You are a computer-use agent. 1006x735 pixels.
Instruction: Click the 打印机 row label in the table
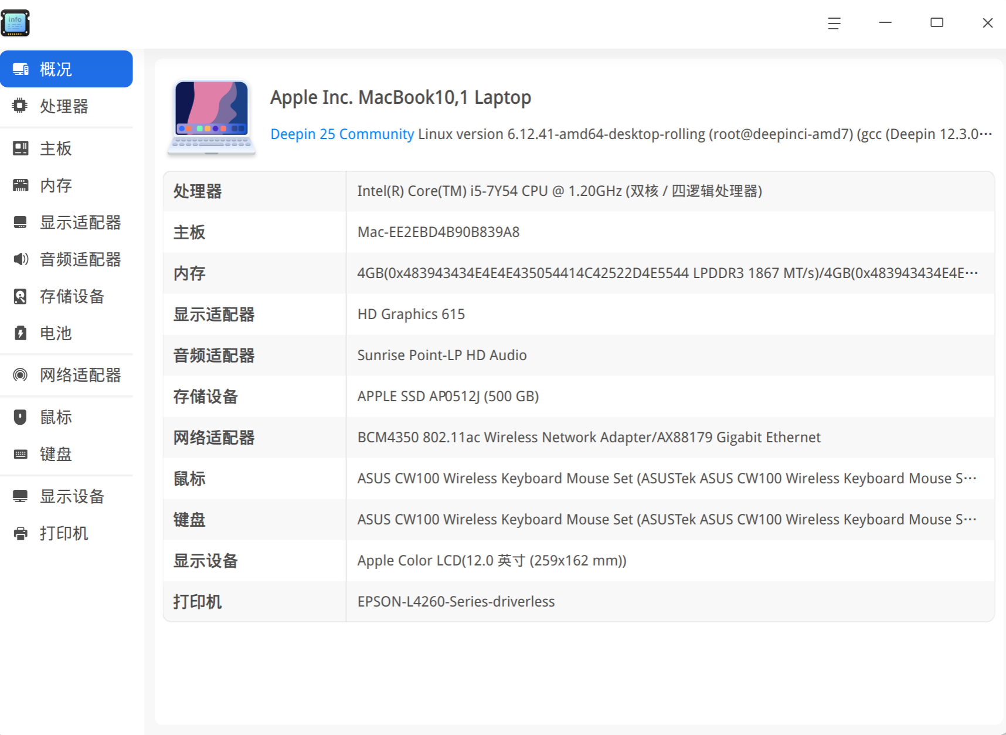[x=198, y=602]
